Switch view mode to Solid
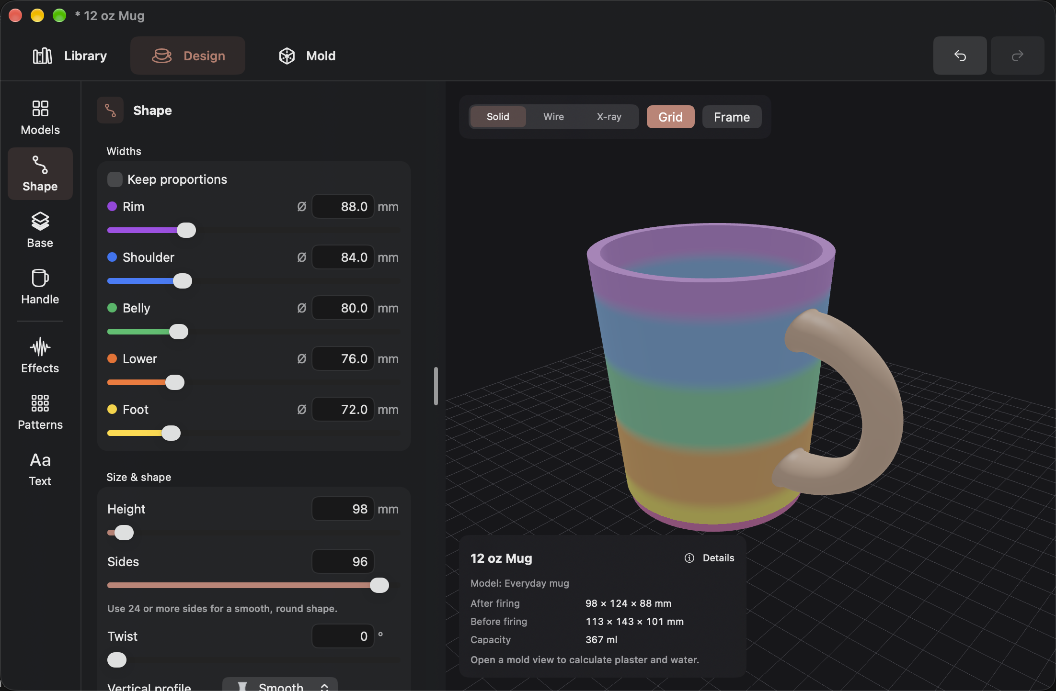1056x691 pixels. point(498,117)
